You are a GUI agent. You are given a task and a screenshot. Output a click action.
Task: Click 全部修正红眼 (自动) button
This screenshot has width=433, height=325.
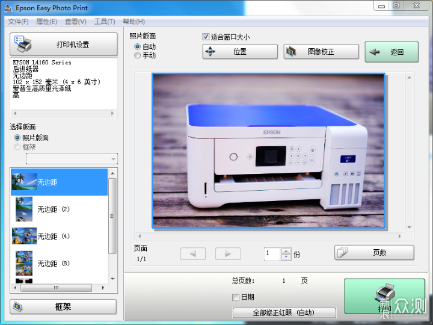(x=284, y=313)
